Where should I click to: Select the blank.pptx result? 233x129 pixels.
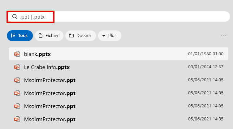coord(119,54)
